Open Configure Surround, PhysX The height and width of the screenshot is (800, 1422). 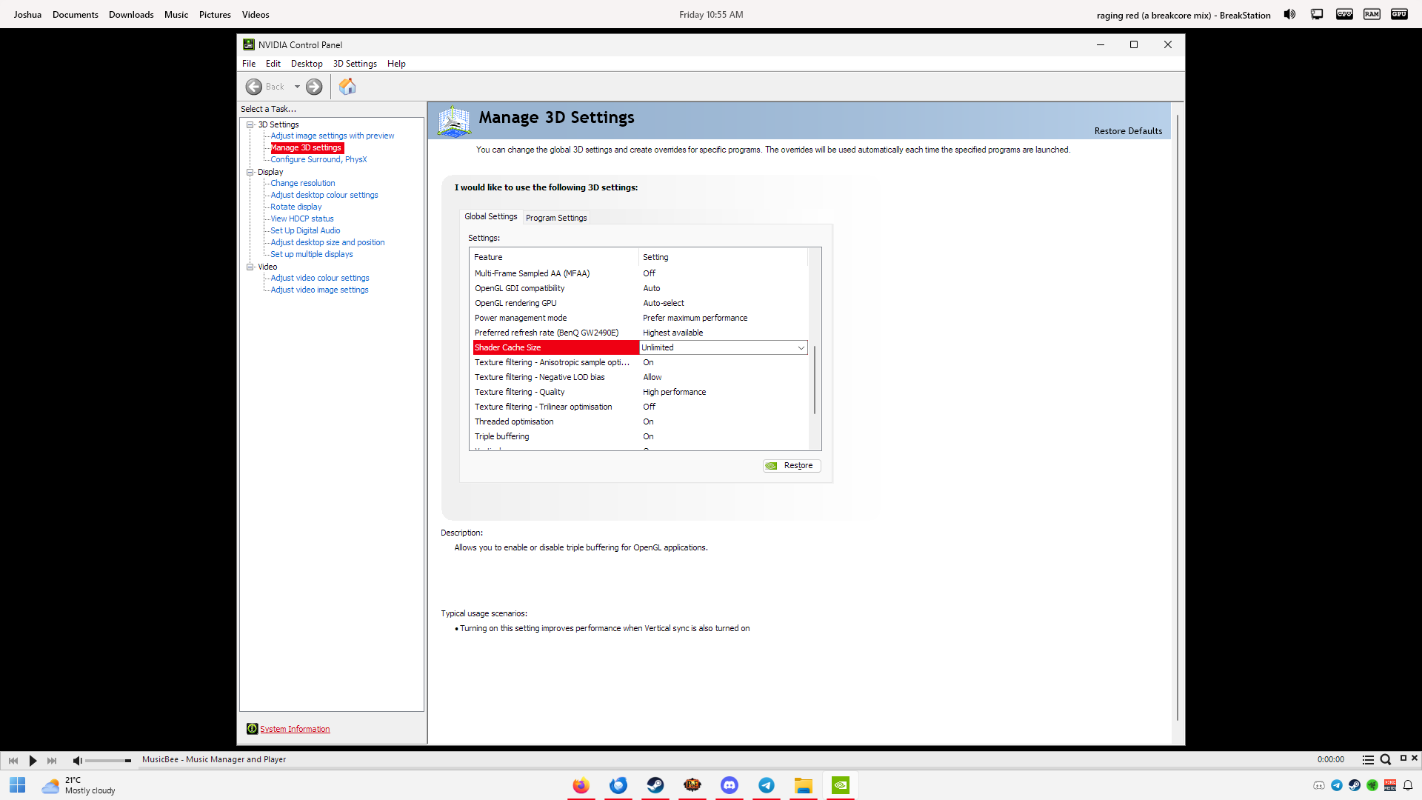click(318, 159)
